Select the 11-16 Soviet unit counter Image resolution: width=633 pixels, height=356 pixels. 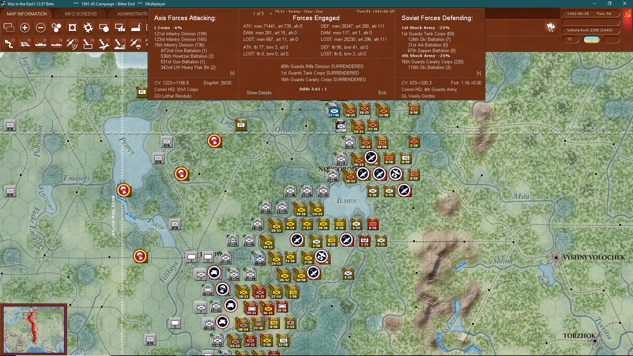(x=373, y=126)
